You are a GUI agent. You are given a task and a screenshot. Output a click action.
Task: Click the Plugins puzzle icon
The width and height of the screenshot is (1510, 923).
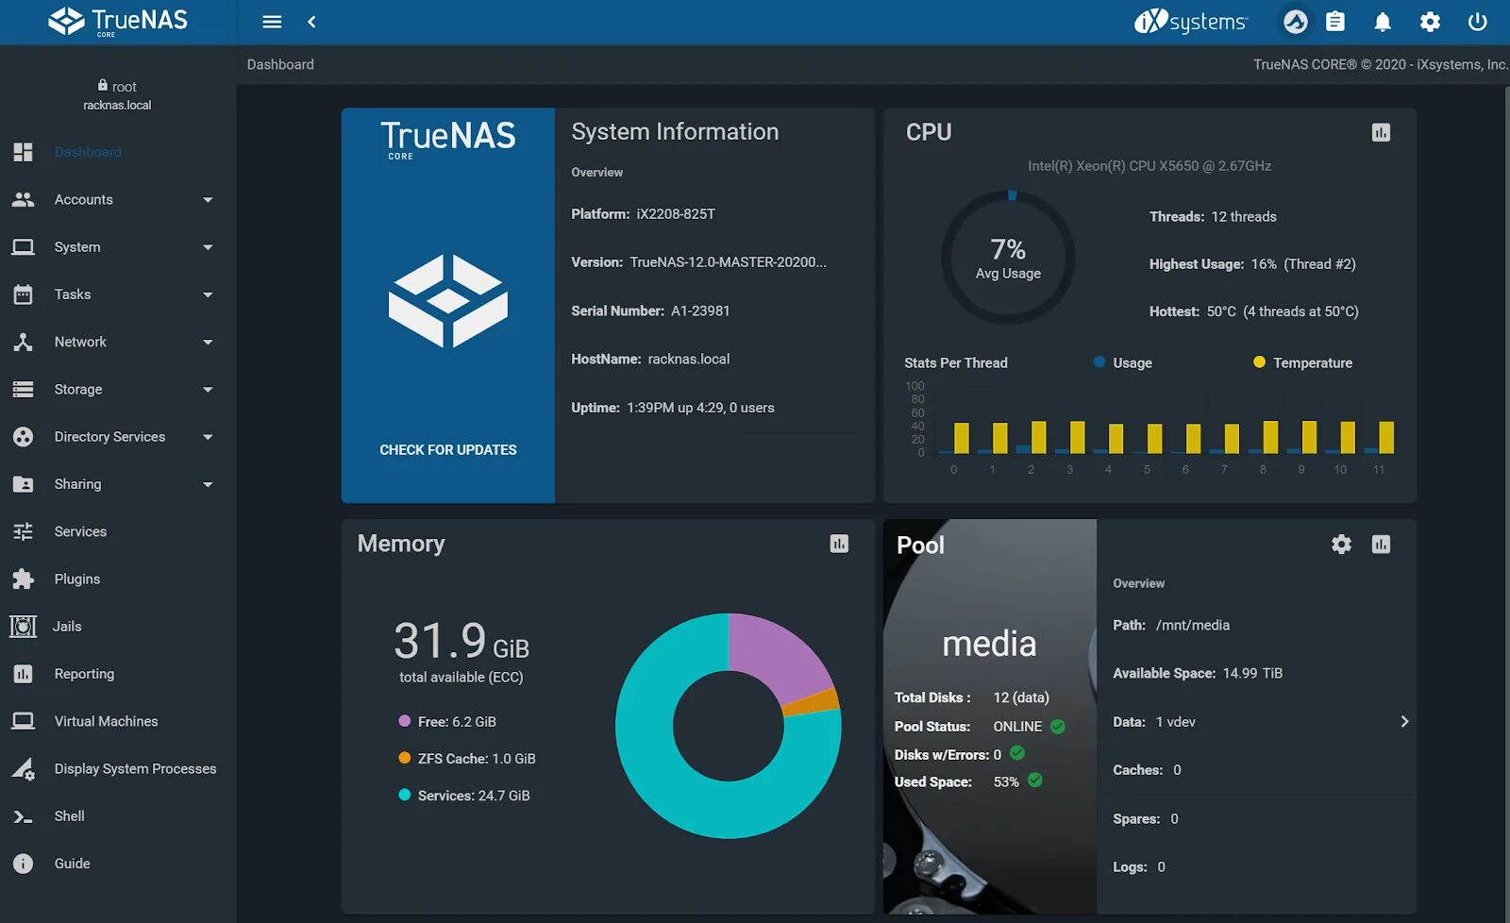pyautogui.click(x=24, y=579)
